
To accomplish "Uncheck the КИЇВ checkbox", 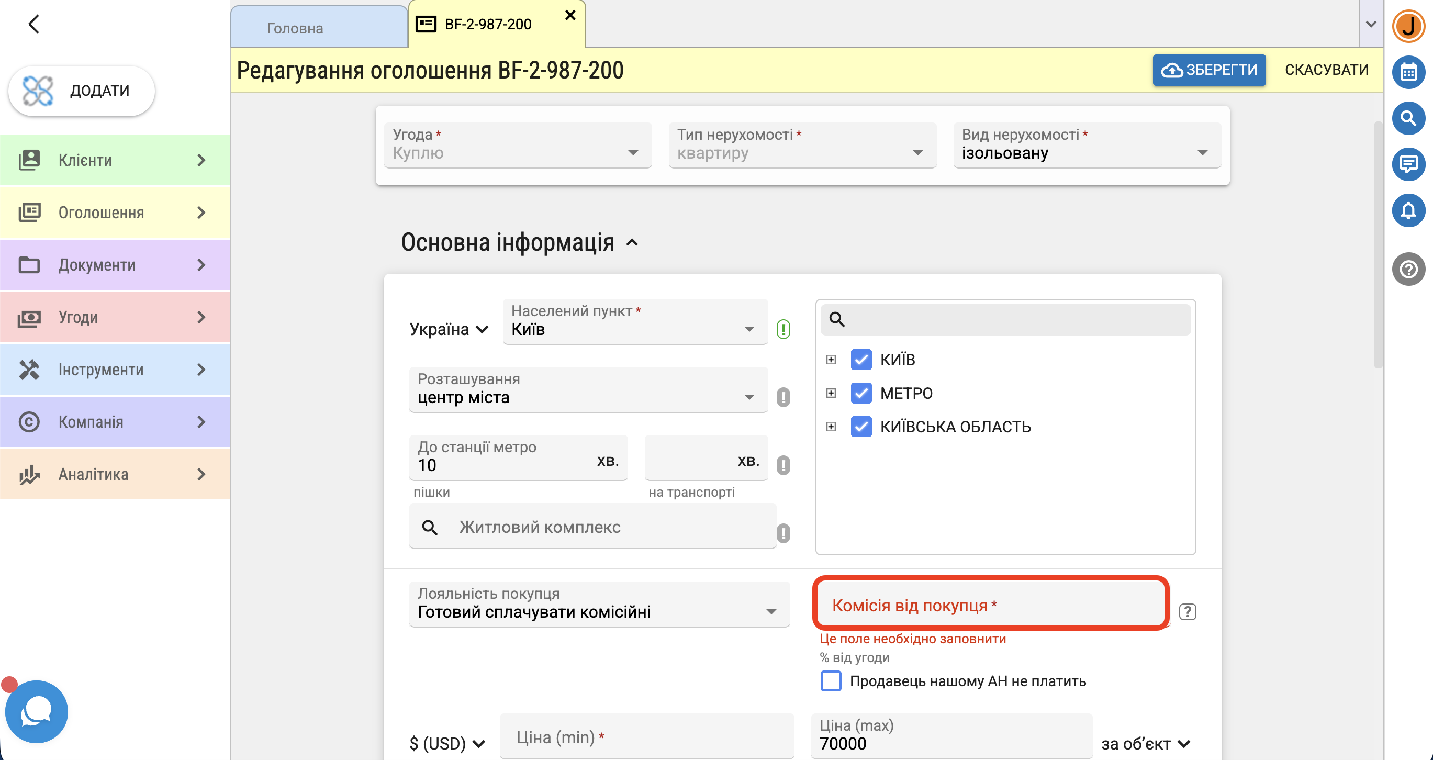I will (860, 360).
